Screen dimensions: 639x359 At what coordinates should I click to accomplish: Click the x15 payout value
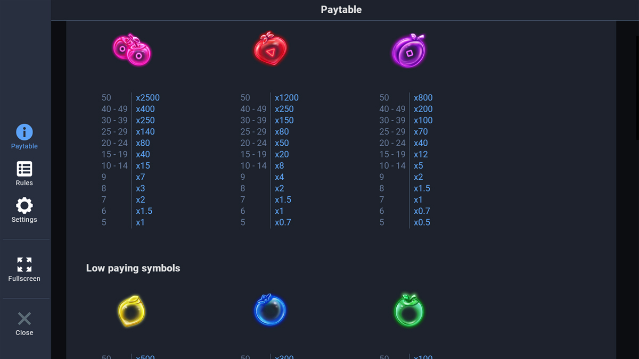143,166
